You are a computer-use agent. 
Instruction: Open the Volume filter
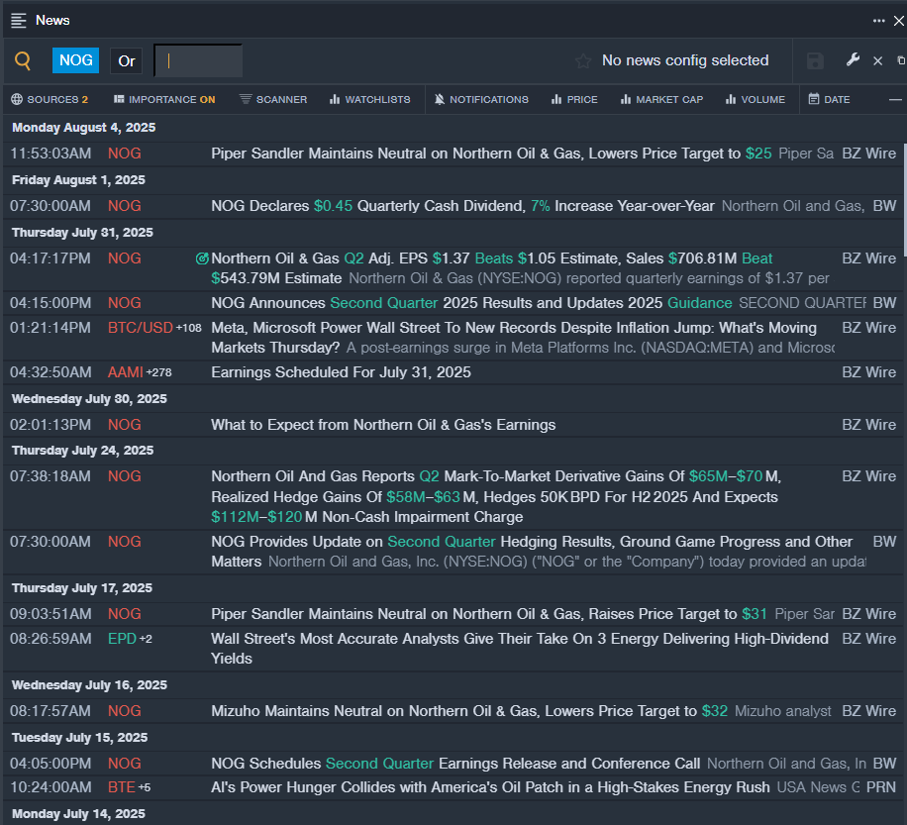[756, 99]
